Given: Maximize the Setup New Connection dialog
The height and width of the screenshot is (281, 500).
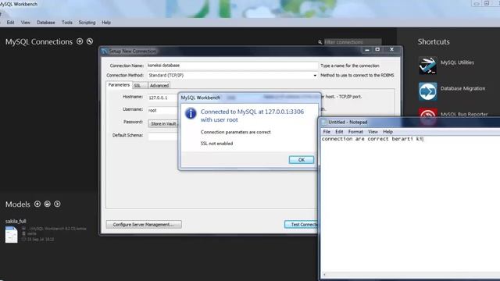Looking at the screenshot, I should point(377,50).
